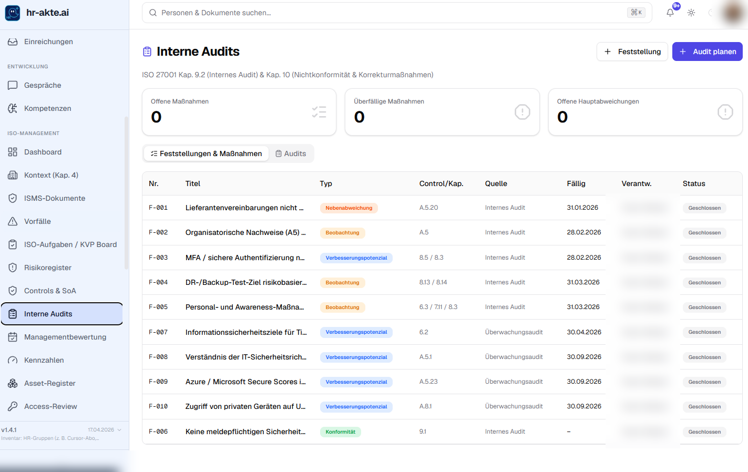Click the Geschlossen status badge of F-001
This screenshot has height=472, width=748.
pos(704,208)
